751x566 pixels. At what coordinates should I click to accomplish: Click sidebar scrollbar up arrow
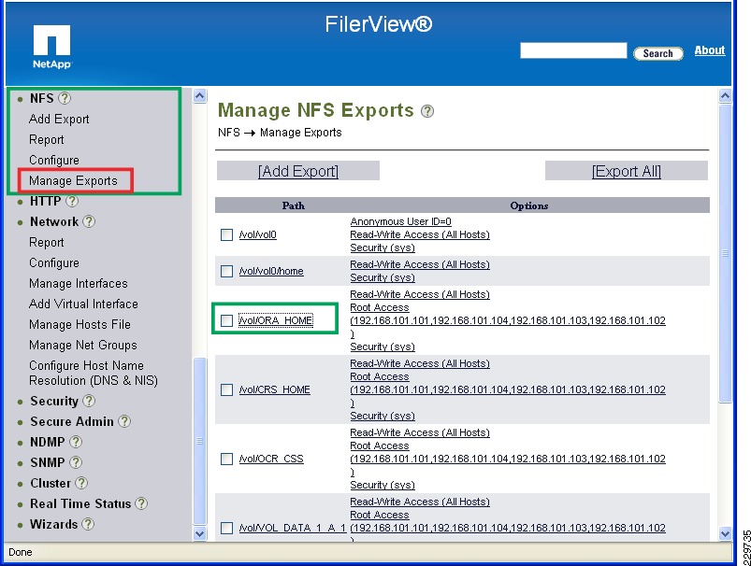(x=200, y=96)
